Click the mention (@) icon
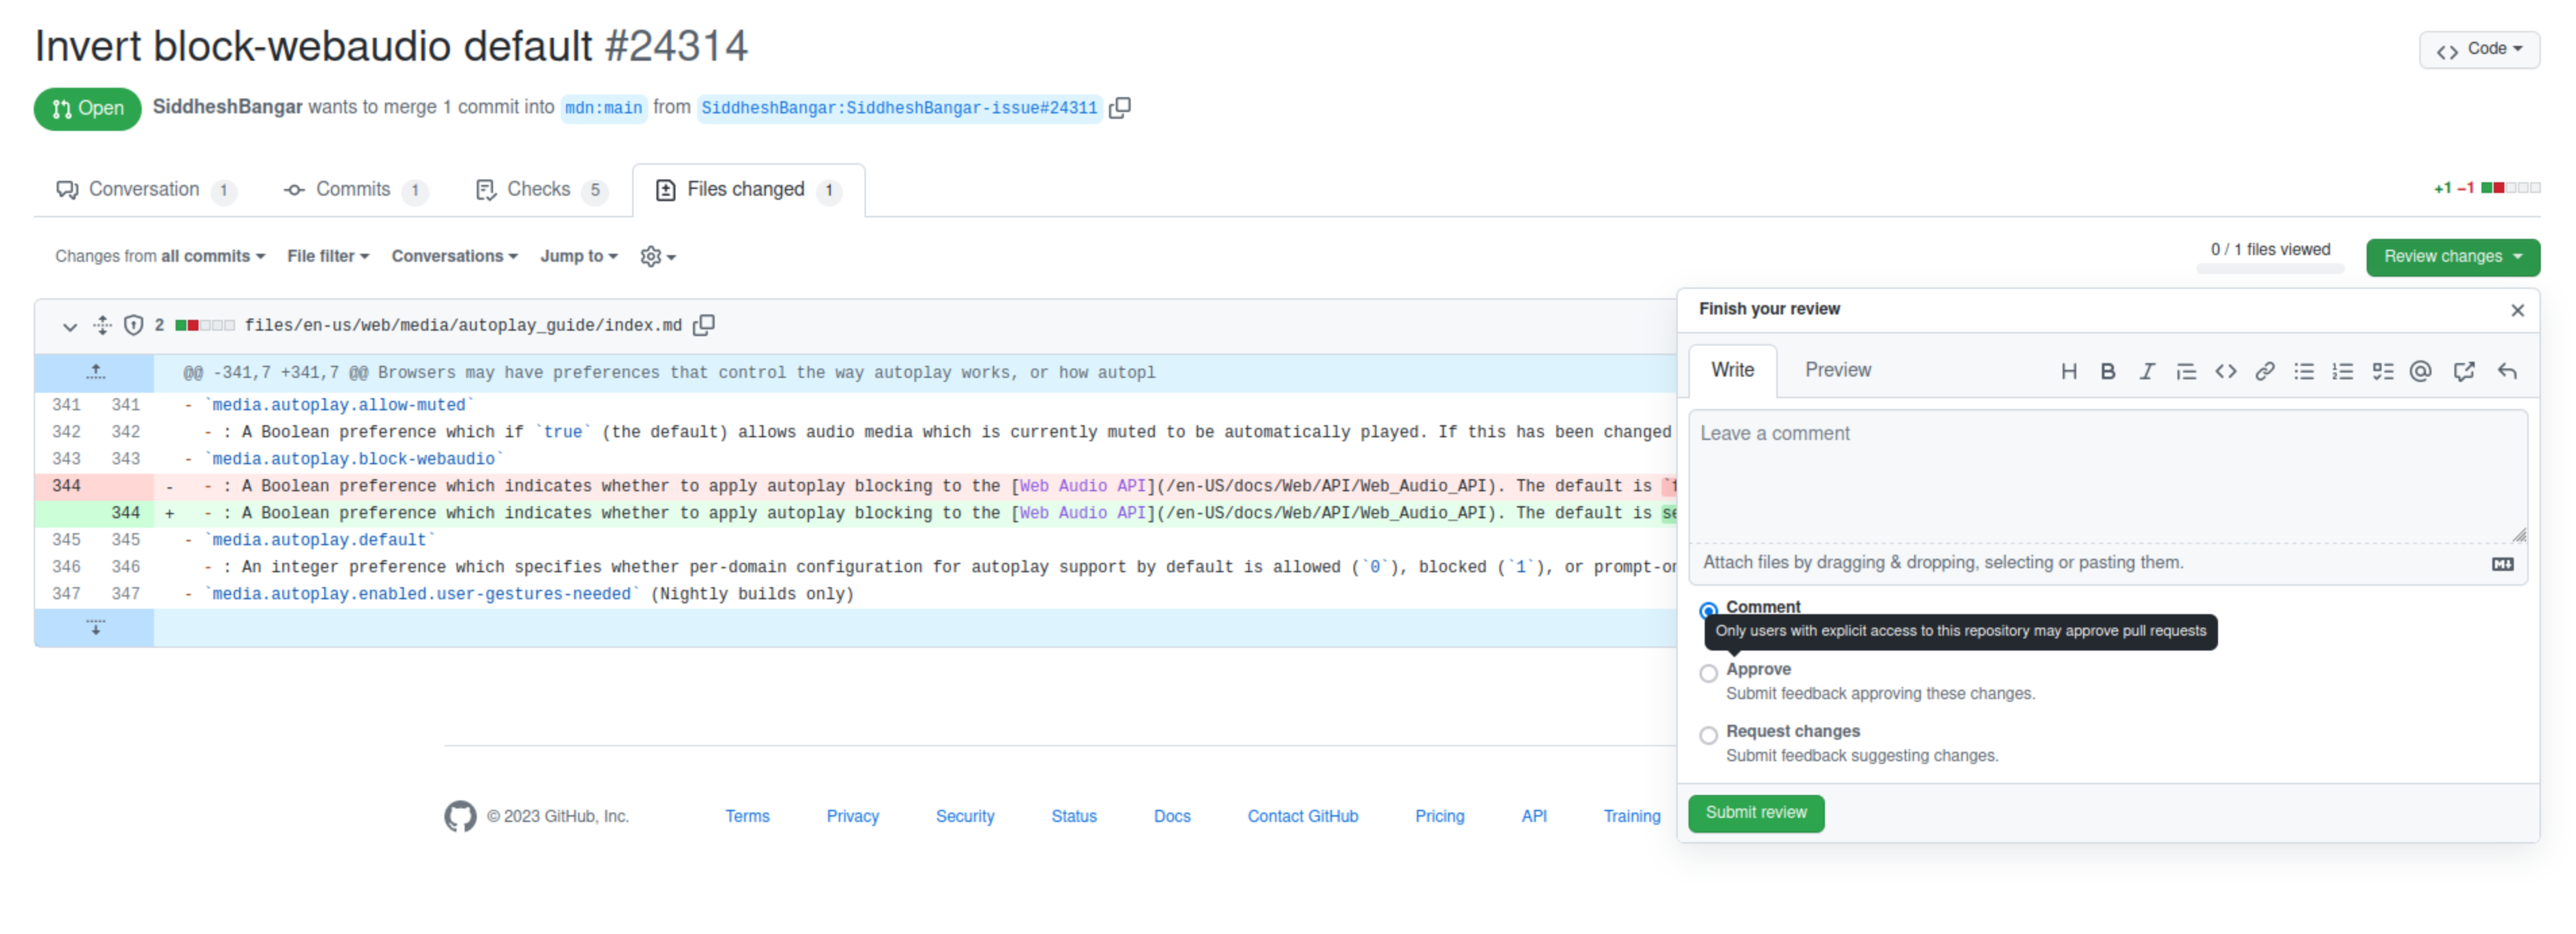This screenshot has height=934, width=2576. [2420, 372]
